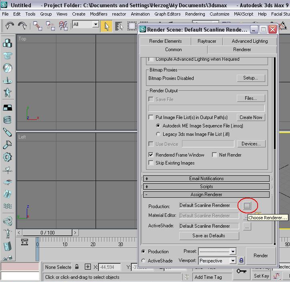Activate Bind to Space Warp tool
Image resolution: width=290 pixels, height=282 pixels.
tap(63, 26)
